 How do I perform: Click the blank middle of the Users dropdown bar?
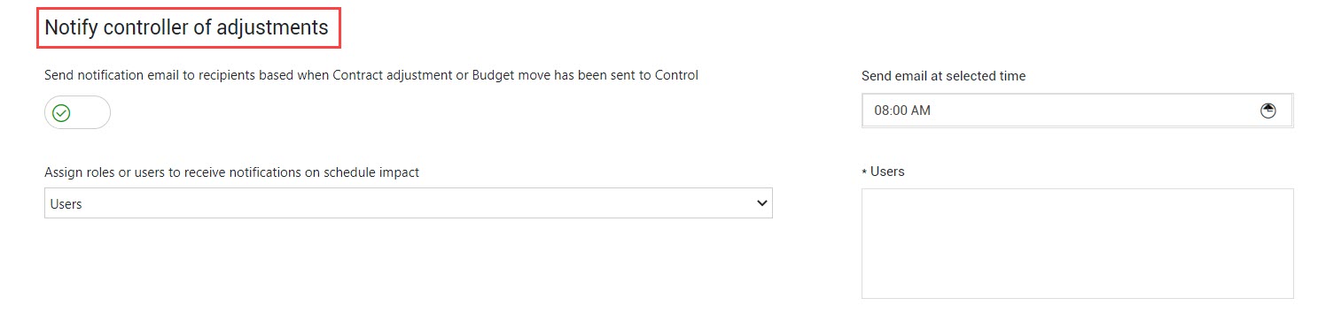tap(408, 203)
